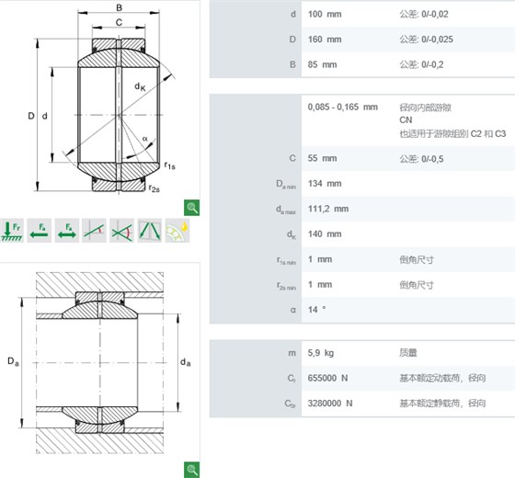The image size is (515, 478).
Task: Click the '质量' mass description
Action: coord(408,353)
